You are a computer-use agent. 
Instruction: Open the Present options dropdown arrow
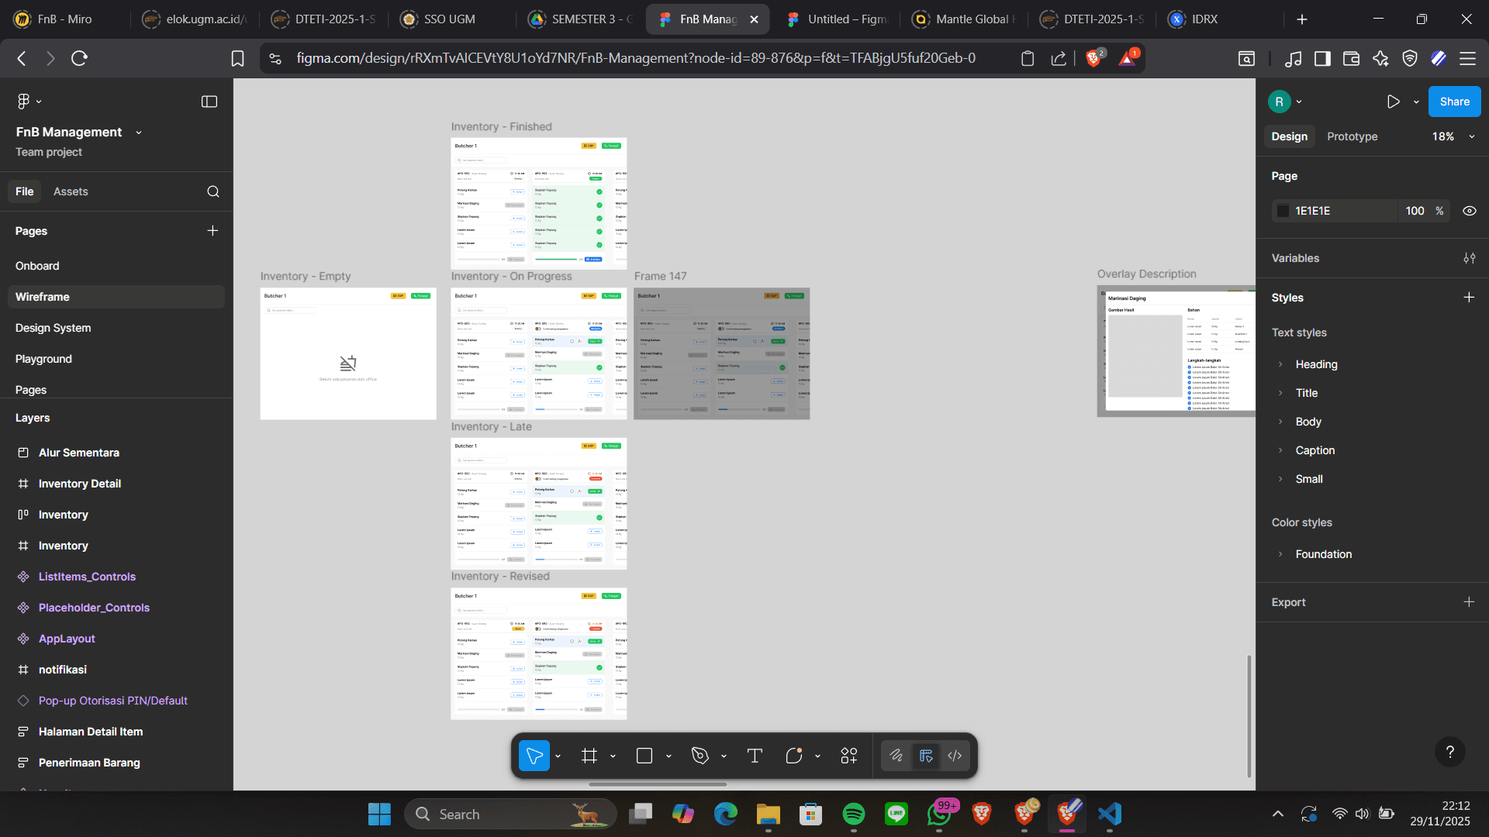pyautogui.click(x=1416, y=102)
